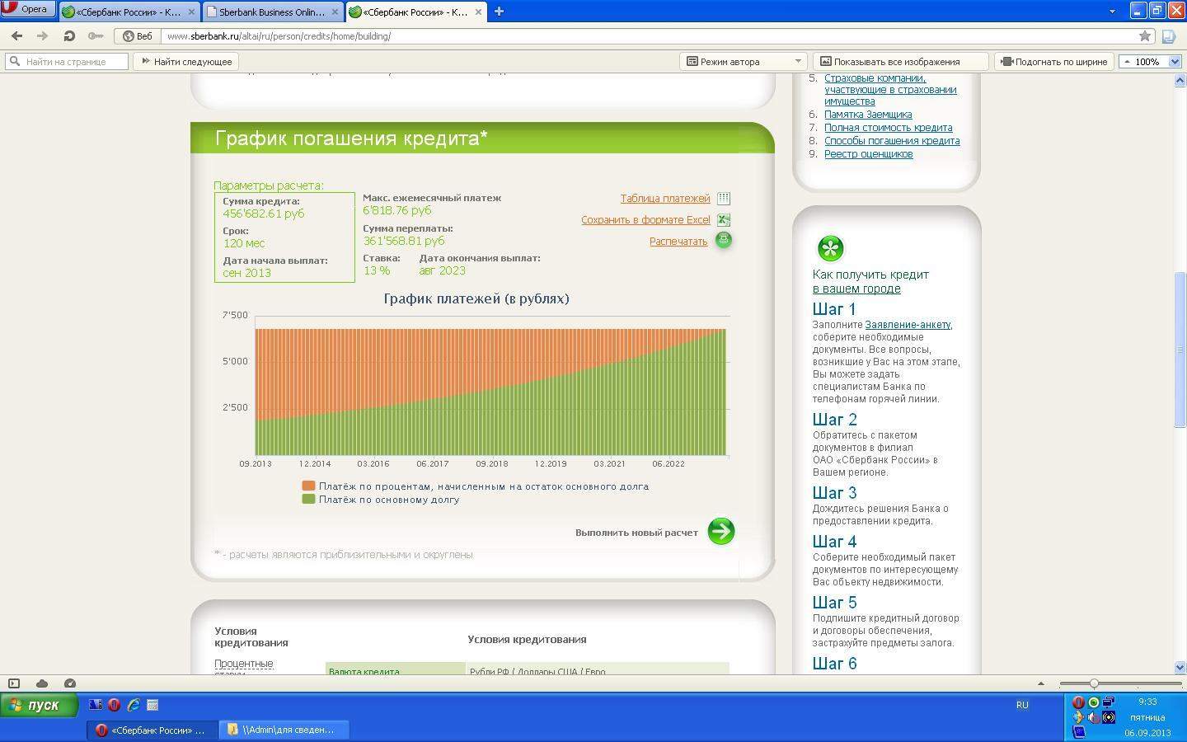Image resolution: width=1187 pixels, height=742 pixels.
Task: Click the tray clock showing 9:33
Action: coord(1147,702)
